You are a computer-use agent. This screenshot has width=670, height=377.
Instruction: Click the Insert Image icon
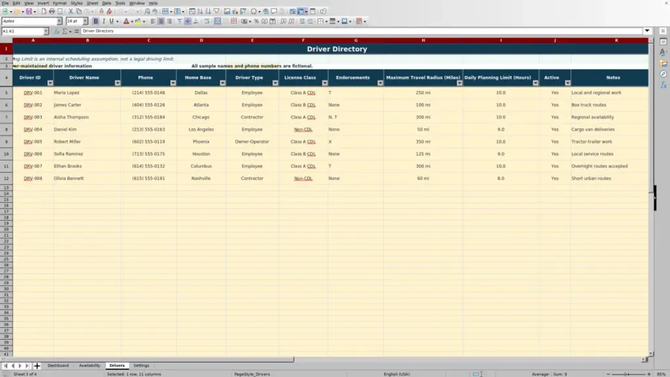pos(227,12)
